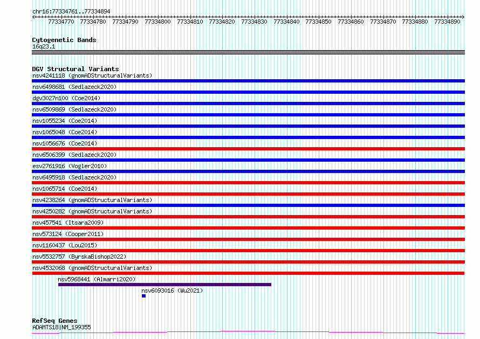Click the nsv6506399 (Sedlazeck2020) label
The image size is (480, 339).
click(x=74, y=155)
